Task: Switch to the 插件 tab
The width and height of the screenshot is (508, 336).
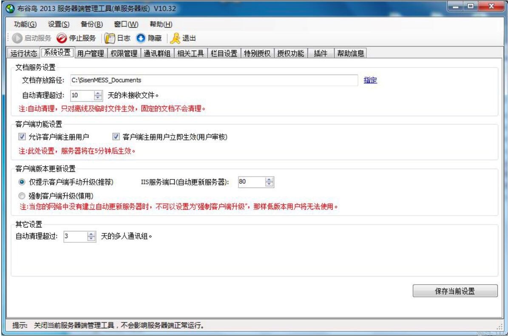Action: pyautogui.click(x=321, y=54)
